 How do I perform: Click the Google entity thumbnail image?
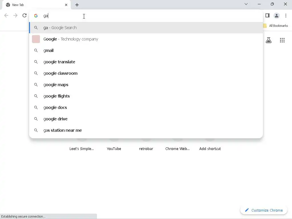pos(36,39)
